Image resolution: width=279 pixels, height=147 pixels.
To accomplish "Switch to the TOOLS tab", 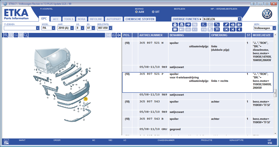I will coord(69,19).
